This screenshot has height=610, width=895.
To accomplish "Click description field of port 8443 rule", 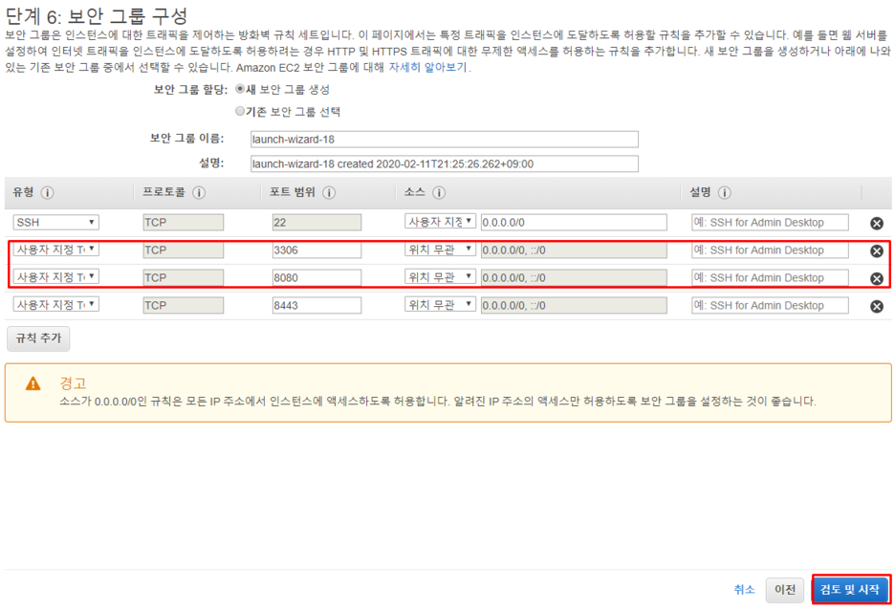I will 770,305.
